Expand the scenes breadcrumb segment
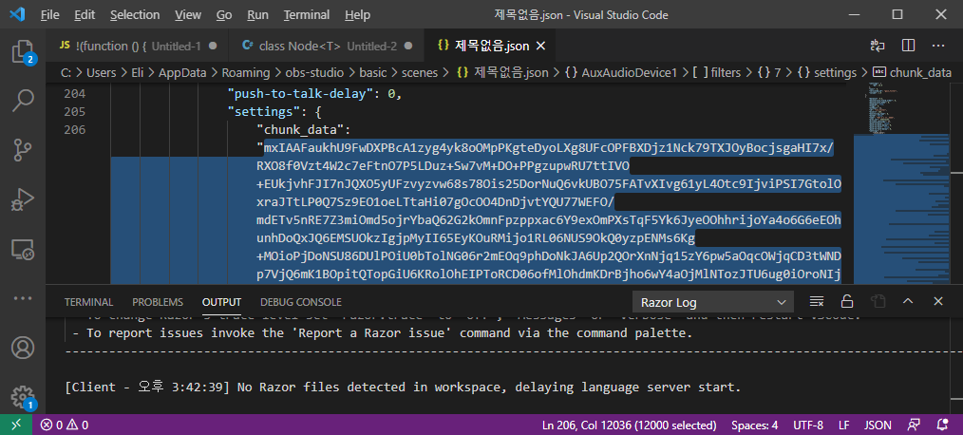The width and height of the screenshot is (963, 435). 420,72
